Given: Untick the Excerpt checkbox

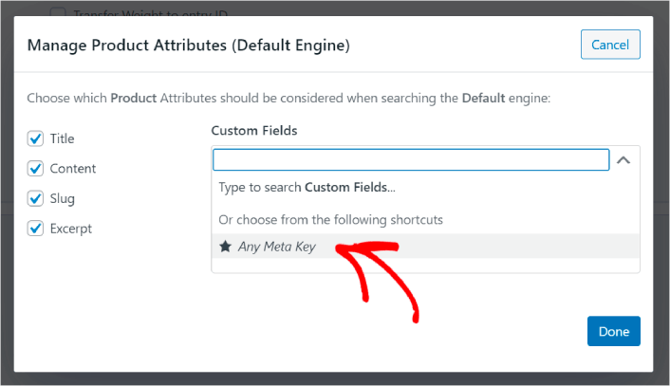Looking at the screenshot, I should [x=35, y=229].
